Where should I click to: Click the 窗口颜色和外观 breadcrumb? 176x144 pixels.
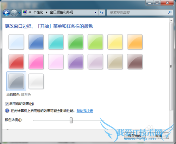(x=62, y=12)
